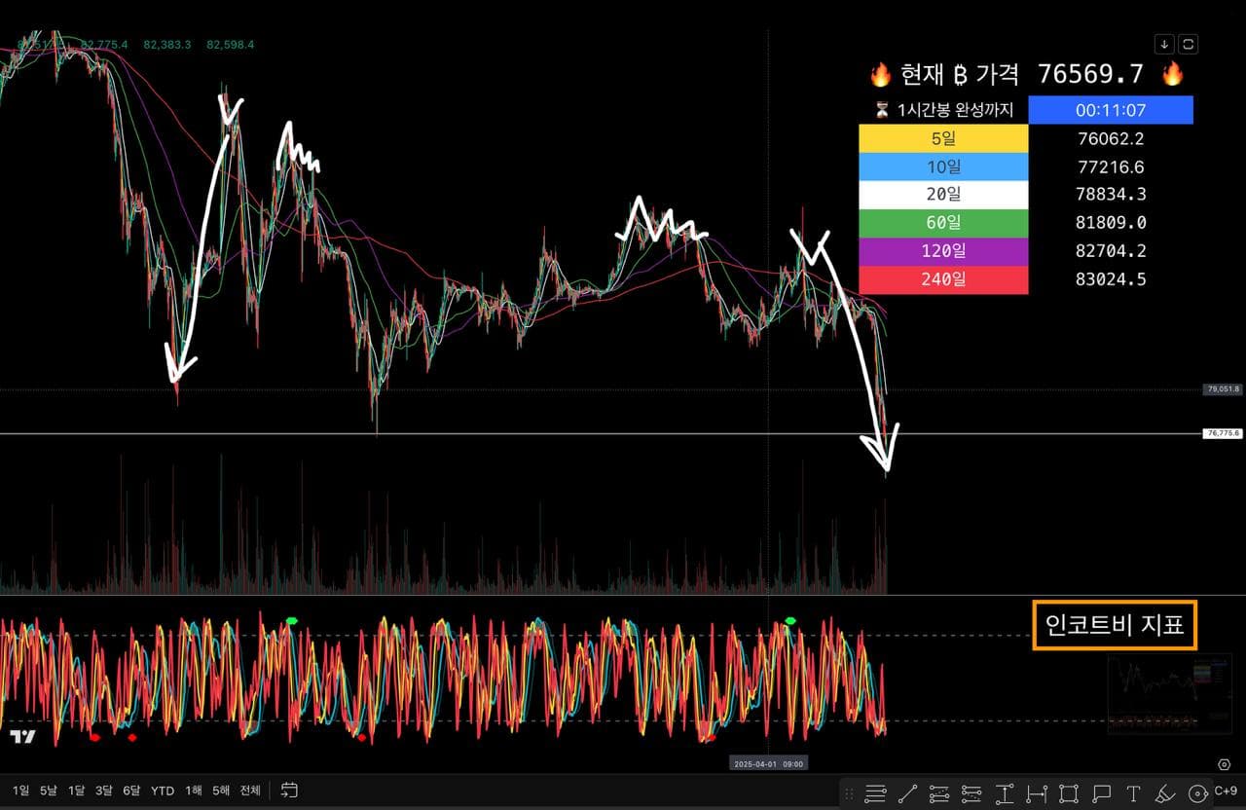Click the 76,775.6 horizontal line price label
Image resolution: width=1246 pixels, height=810 pixels.
[1222, 434]
